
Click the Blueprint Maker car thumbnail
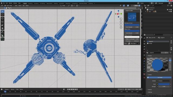[132, 17]
